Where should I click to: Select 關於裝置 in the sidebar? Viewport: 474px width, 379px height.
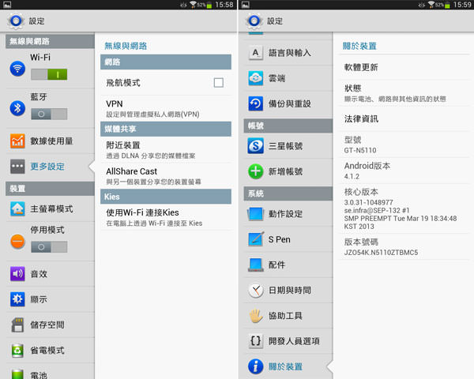pos(285,366)
